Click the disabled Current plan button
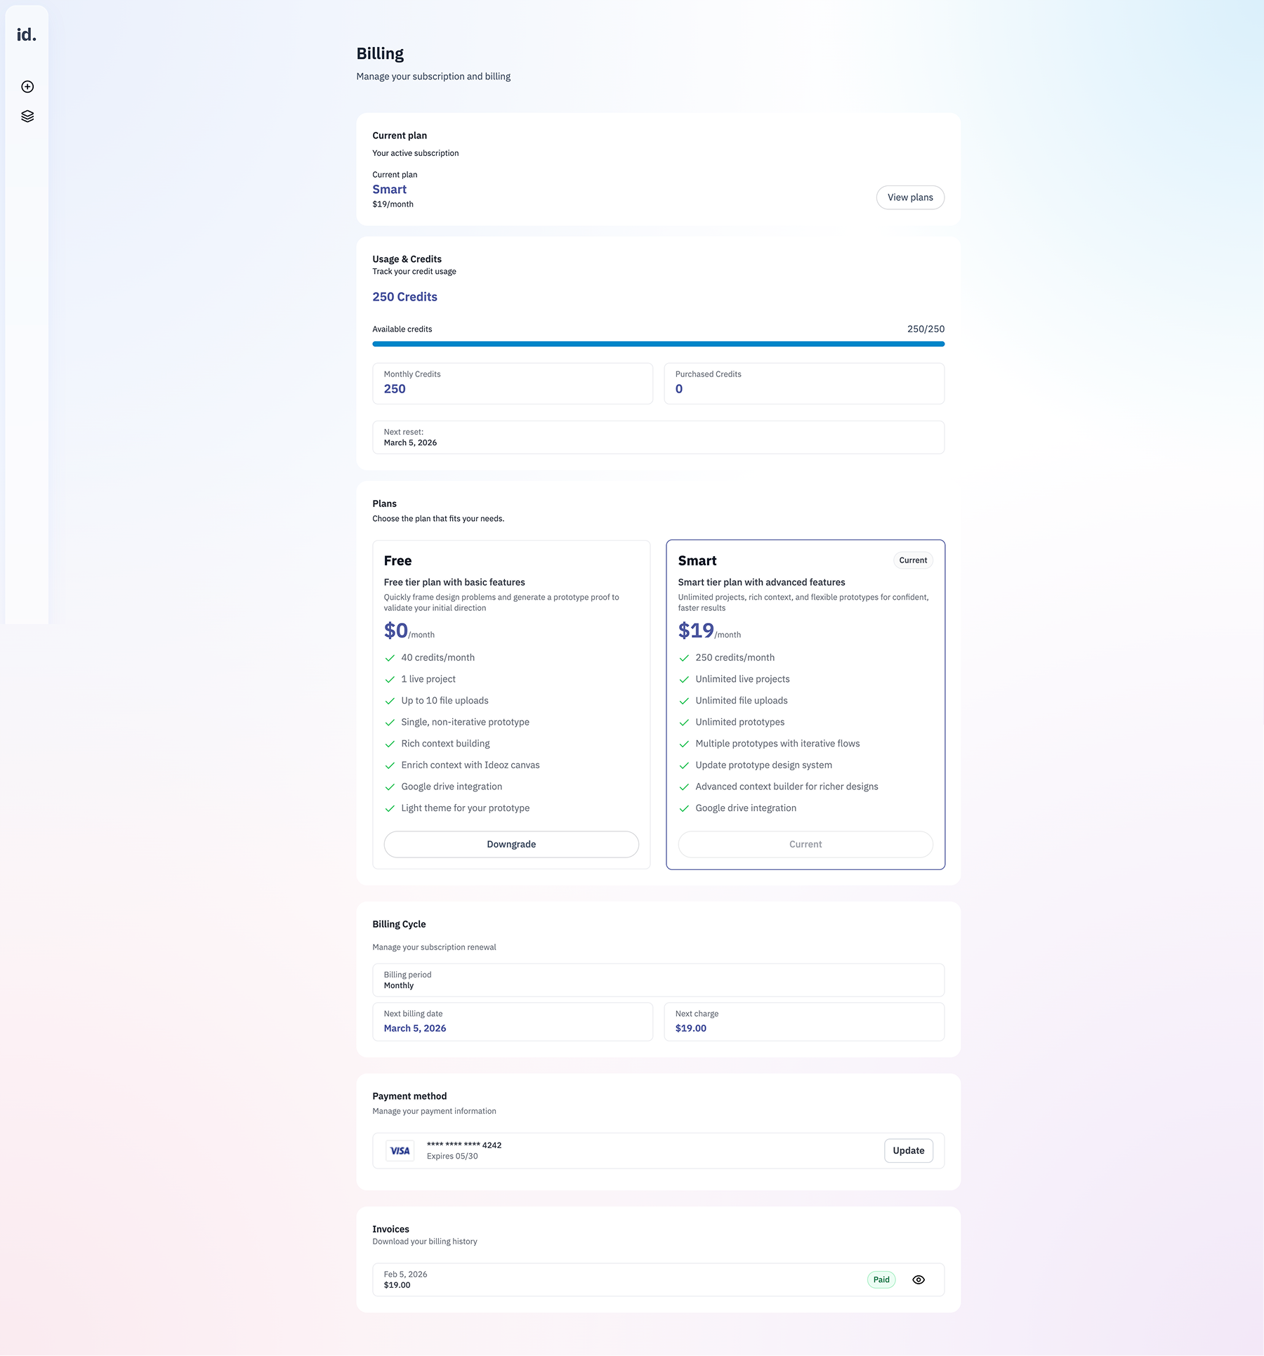 [805, 845]
